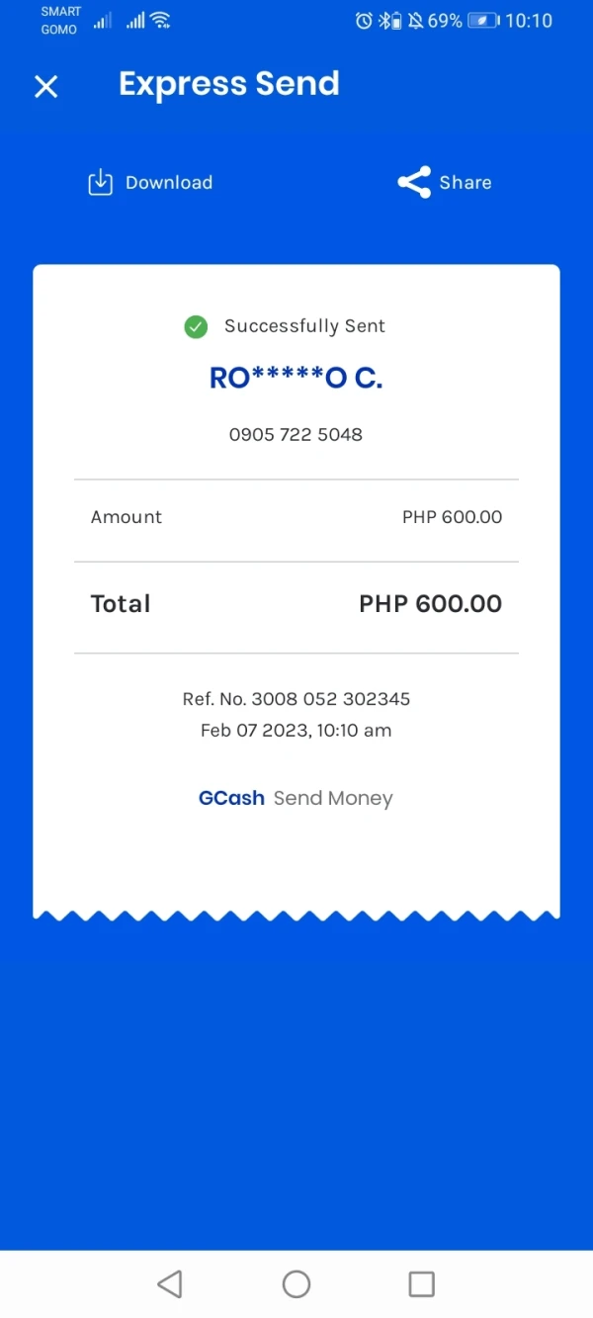This screenshot has height=1318, width=593.
Task: Tap the GCash Send Money logo
Action: pos(296,798)
